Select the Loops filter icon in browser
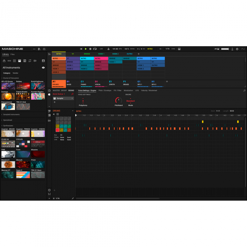 [x=30, y=61]
